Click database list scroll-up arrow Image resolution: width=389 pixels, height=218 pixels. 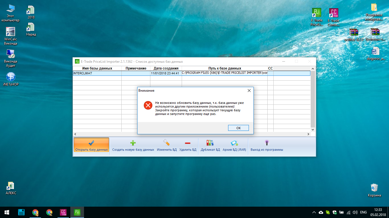point(313,69)
